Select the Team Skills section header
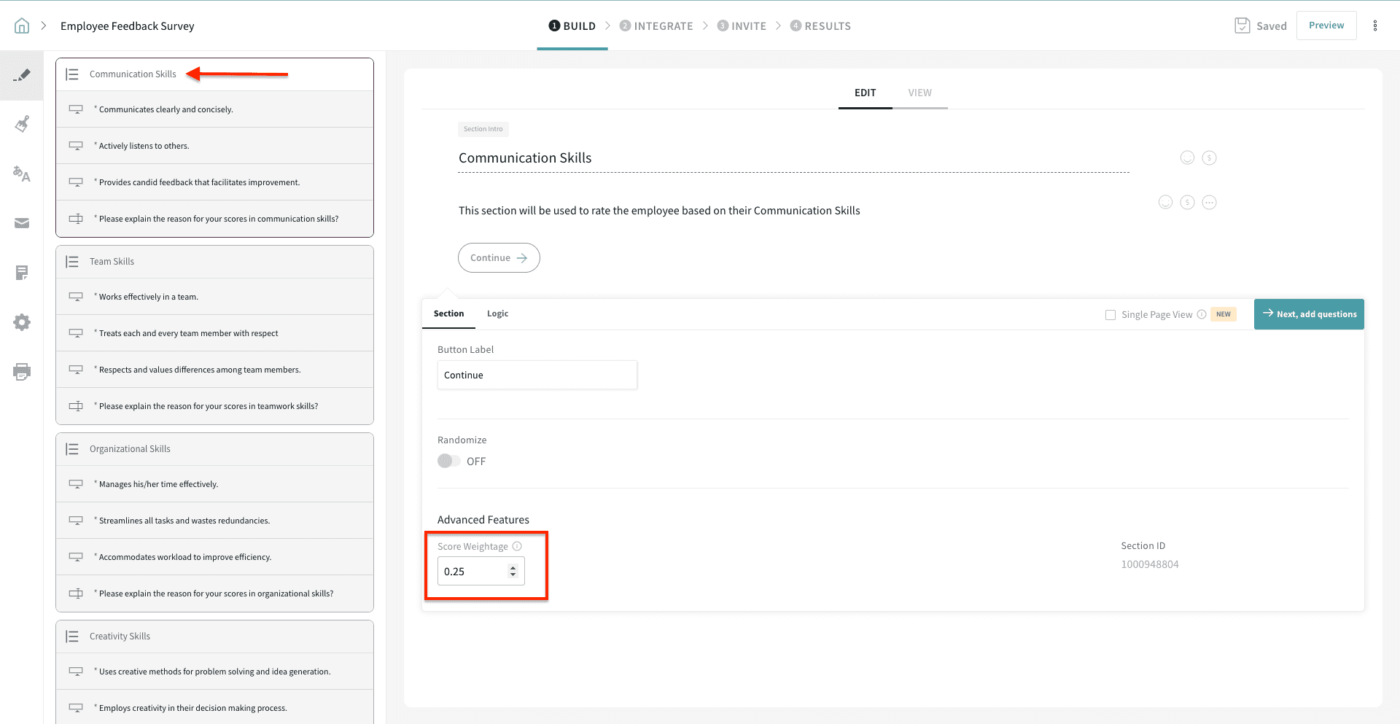 click(112, 262)
